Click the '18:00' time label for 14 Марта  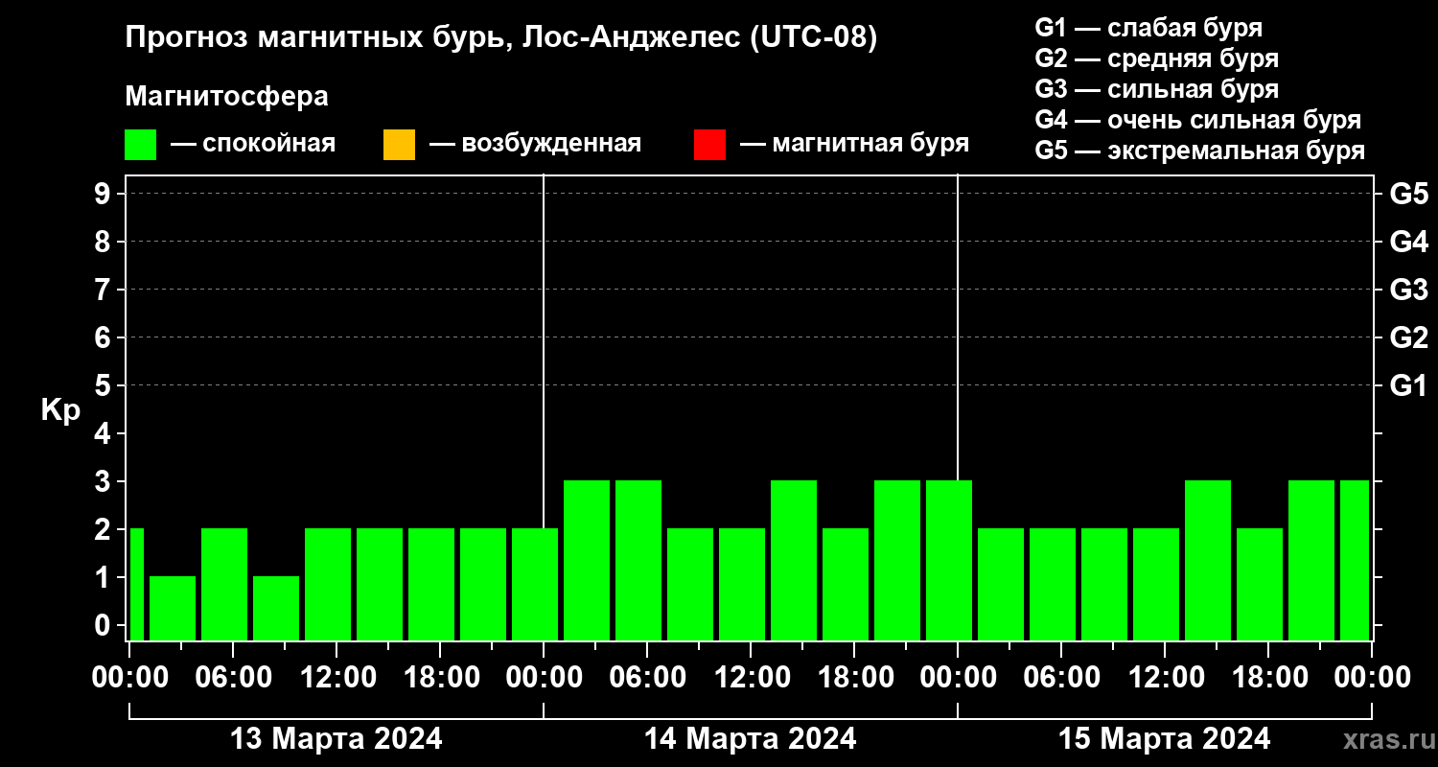pyautogui.click(x=854, y=677)
